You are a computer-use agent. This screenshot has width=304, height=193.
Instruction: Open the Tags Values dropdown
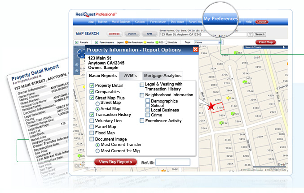(220, 42)
